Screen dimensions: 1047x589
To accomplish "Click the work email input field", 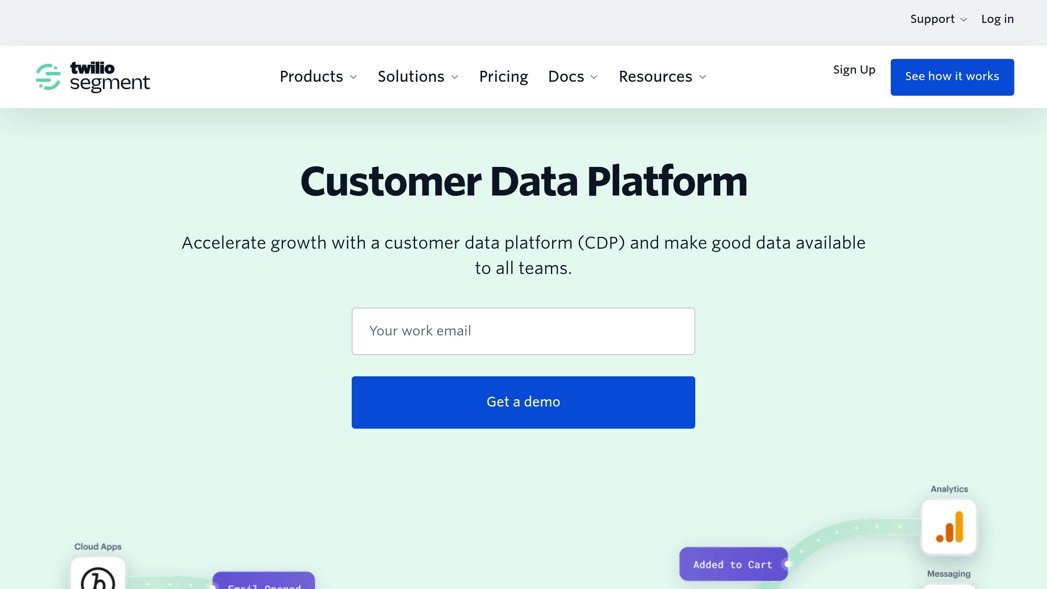I will pyautogui.click(x=523, y=330).
